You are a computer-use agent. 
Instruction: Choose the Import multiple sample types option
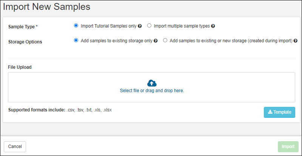pyautogui.click(x=149, y=26)
